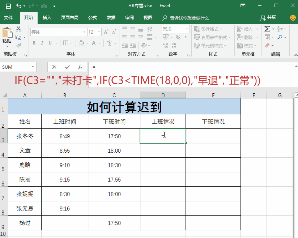The height and width of the screenshot is (238, 298).
Task: Open the 文件 menu
Action: [8, 17]
